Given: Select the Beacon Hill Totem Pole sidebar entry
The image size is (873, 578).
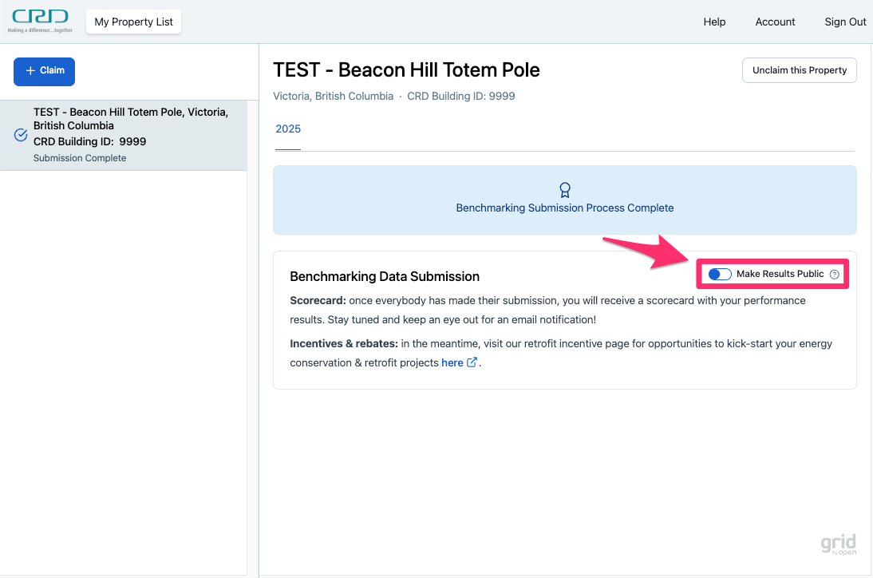Looking at the screenshot, I should click(x=131, y=134).
